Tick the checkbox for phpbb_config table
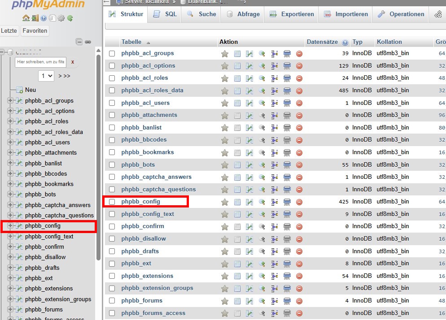 click(x=112, y=202)
